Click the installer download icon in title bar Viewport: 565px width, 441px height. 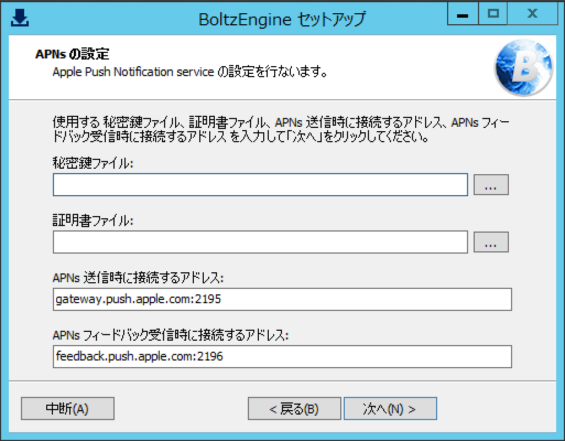19,18
